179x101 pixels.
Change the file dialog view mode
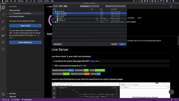click(61, 6)
